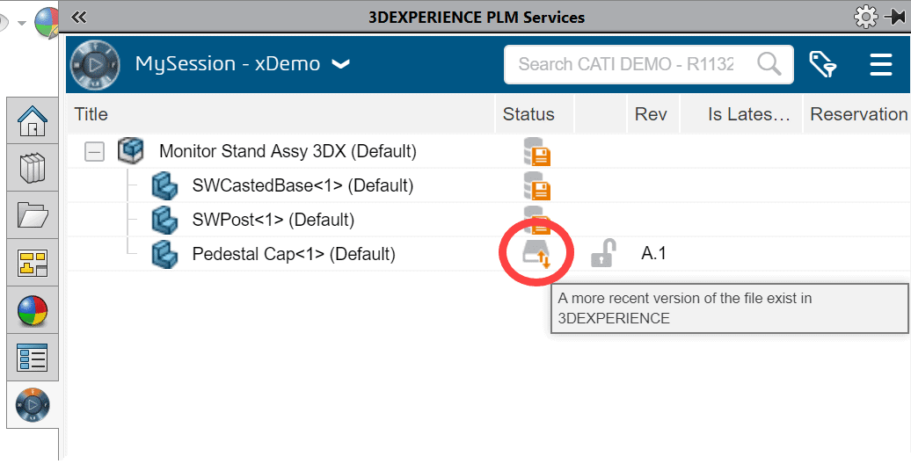Open the Design Library books icon

[33, 168]
